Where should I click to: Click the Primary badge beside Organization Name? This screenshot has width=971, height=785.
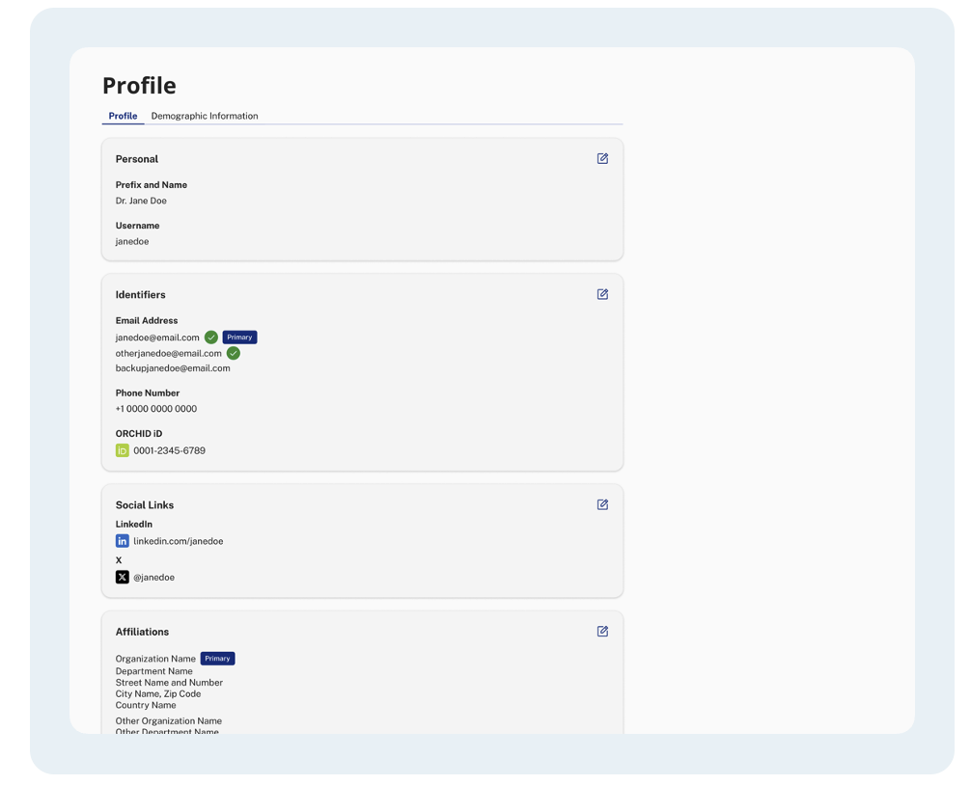[218, 659]
